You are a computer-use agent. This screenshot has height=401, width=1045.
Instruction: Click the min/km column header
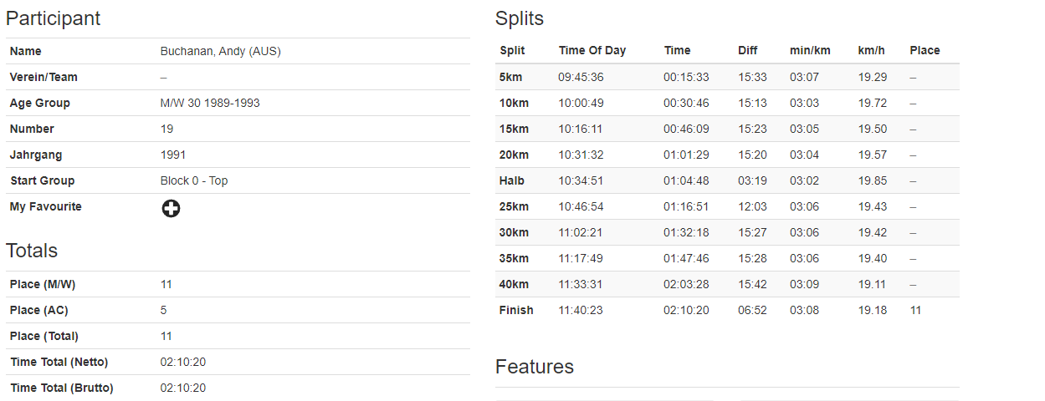(810, 50)
